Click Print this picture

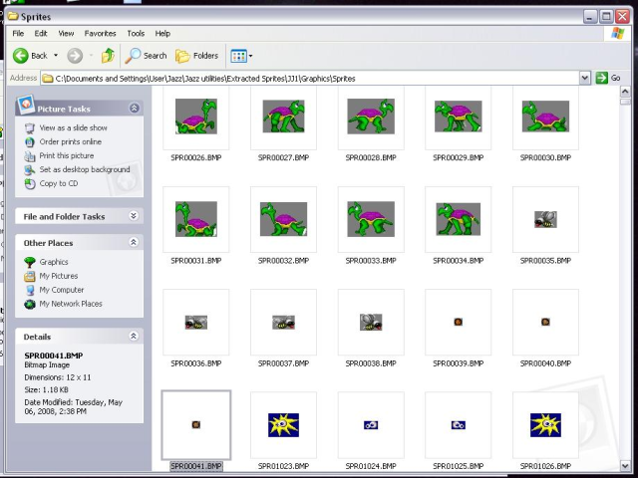[67, 155]
